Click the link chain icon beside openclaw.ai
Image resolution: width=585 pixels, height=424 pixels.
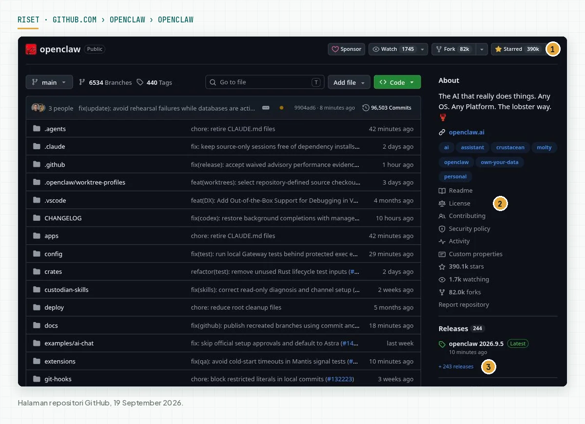(x=442, y=133)
